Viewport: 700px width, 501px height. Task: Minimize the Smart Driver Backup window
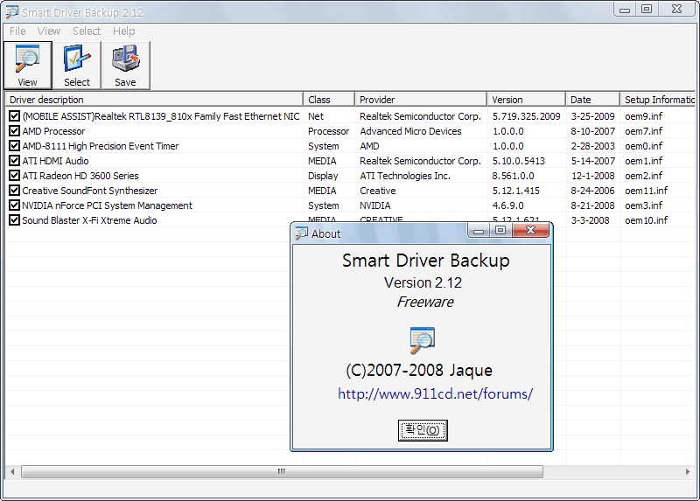pyautogui.click(x=625, y=9)
